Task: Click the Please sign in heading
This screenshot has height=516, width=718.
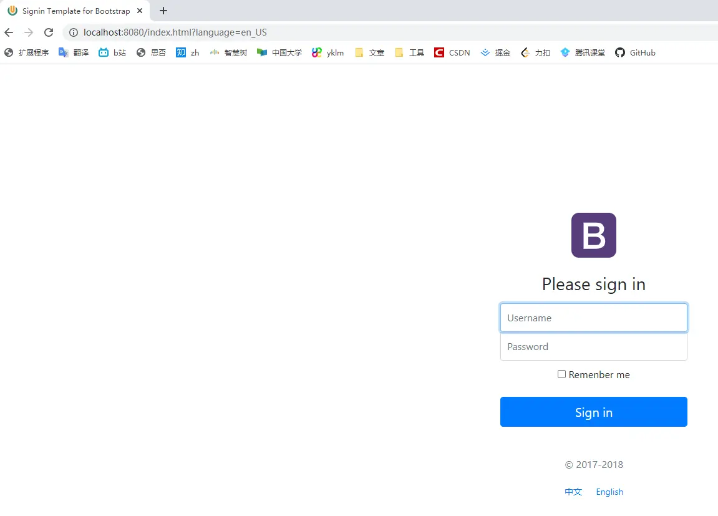Action: [x=593, y=285]
